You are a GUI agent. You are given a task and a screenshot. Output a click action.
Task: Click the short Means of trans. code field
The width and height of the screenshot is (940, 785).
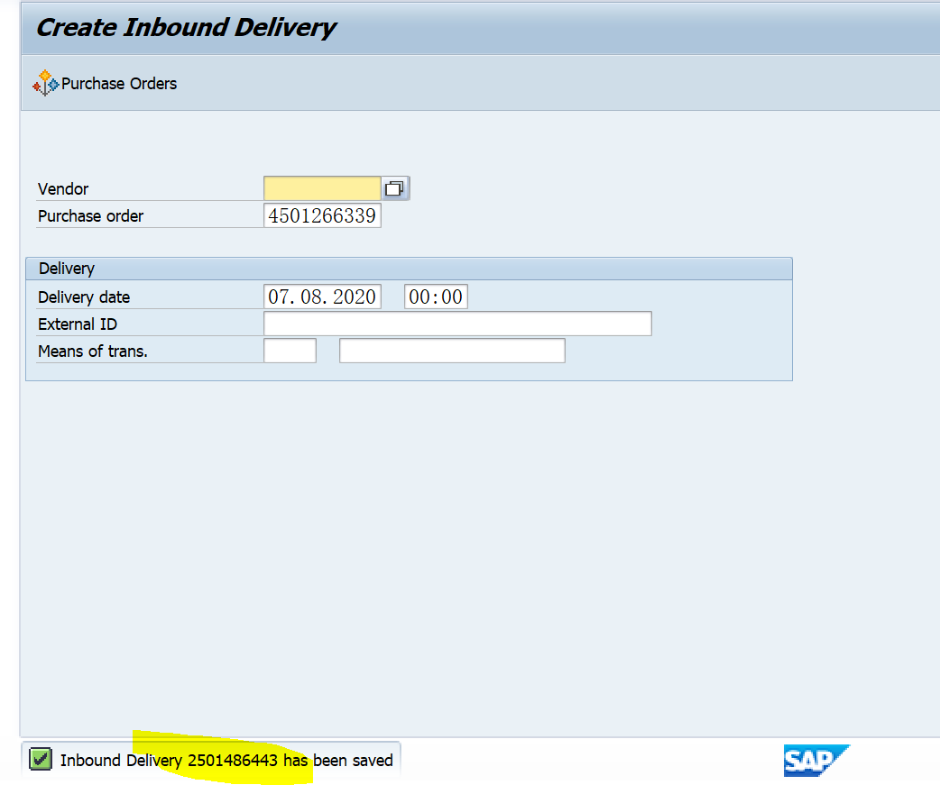[290, 351]
